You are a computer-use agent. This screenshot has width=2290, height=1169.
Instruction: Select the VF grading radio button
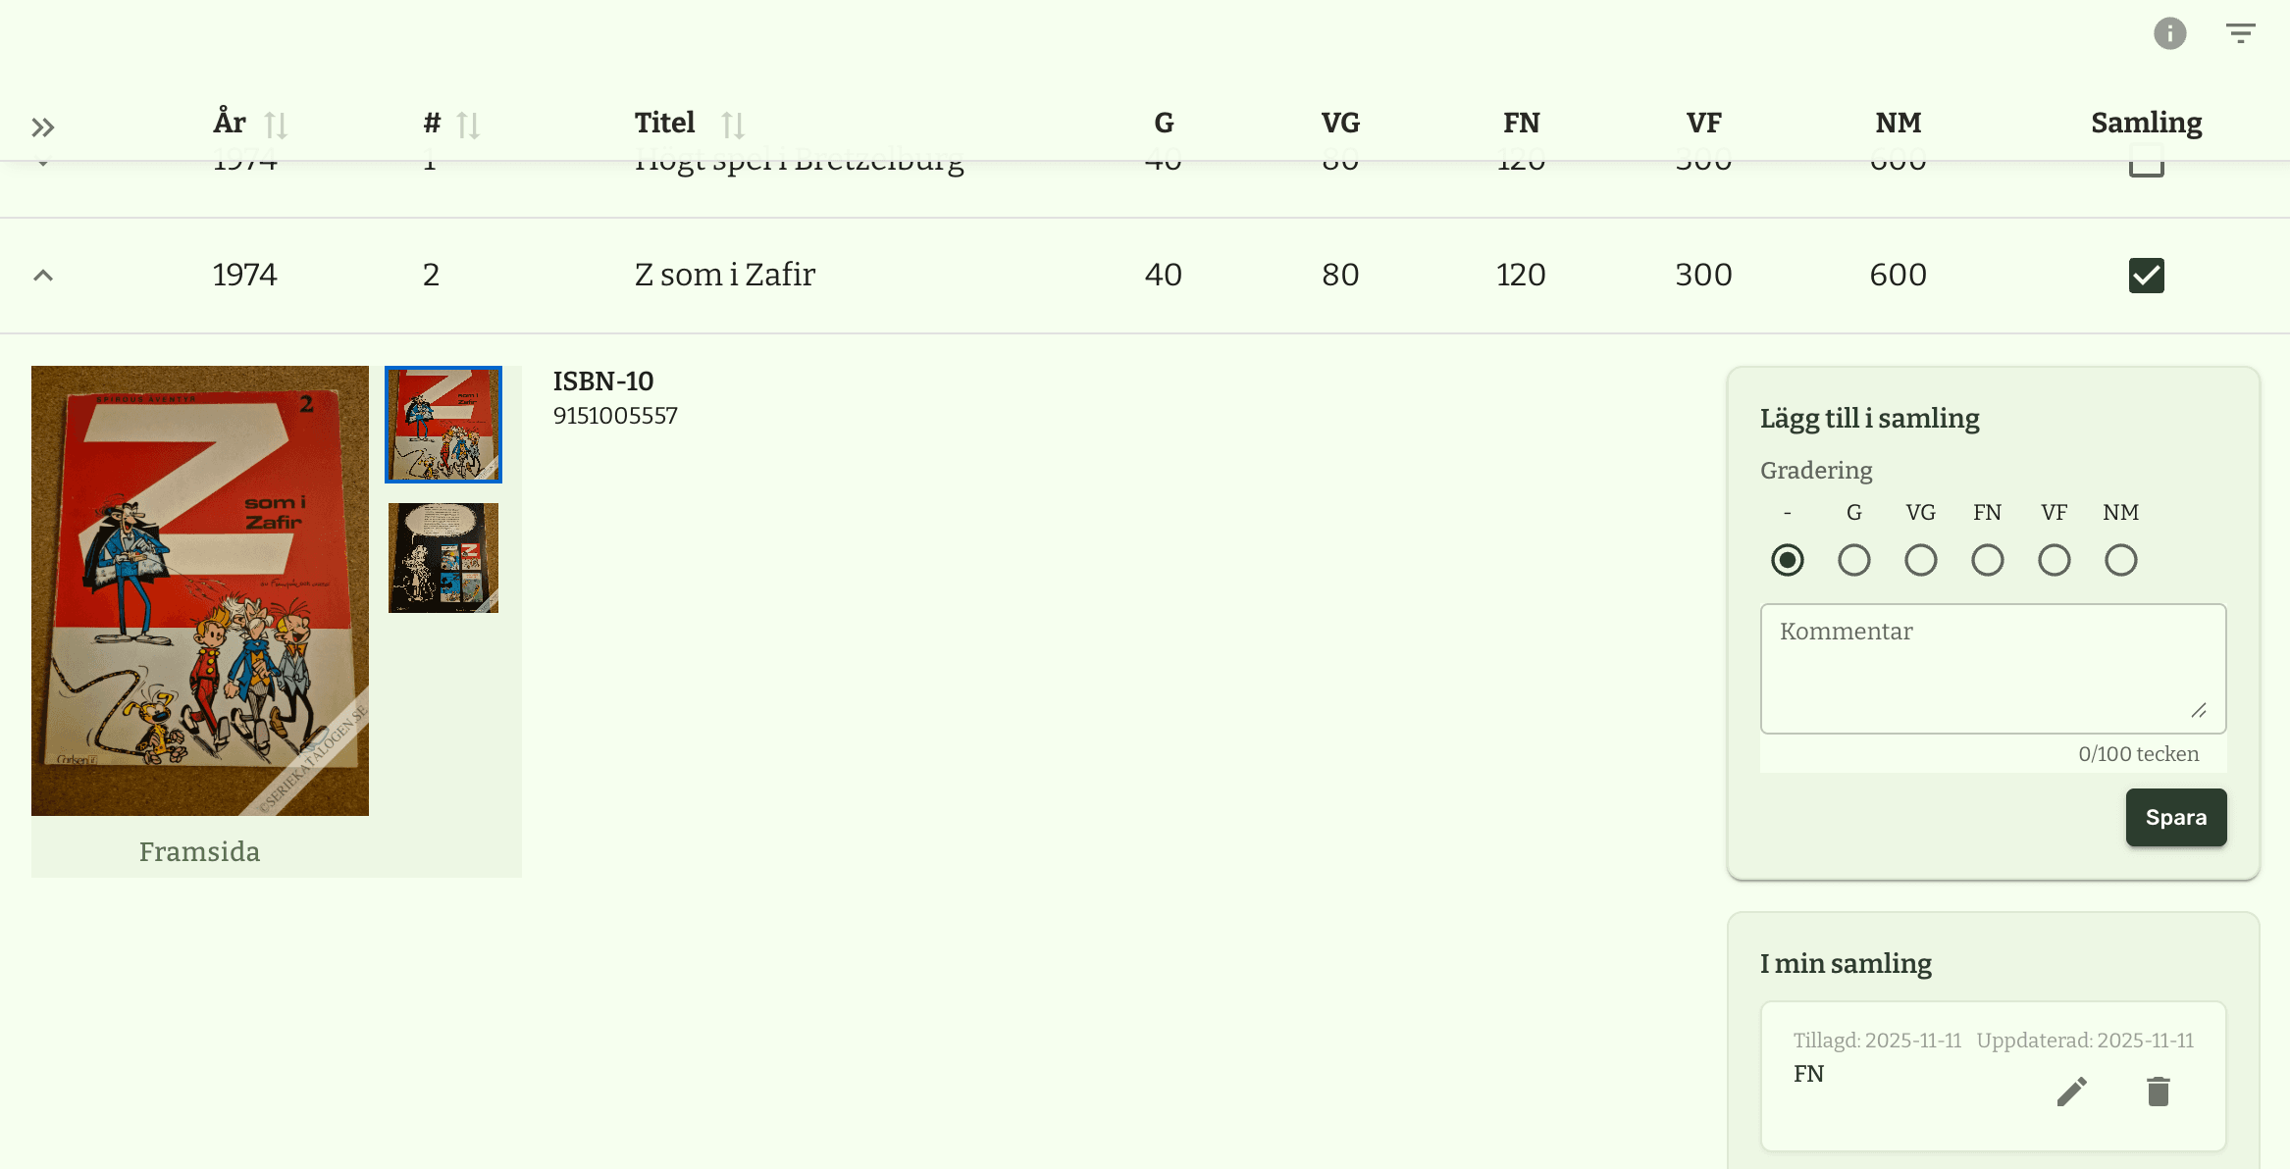2054,560
